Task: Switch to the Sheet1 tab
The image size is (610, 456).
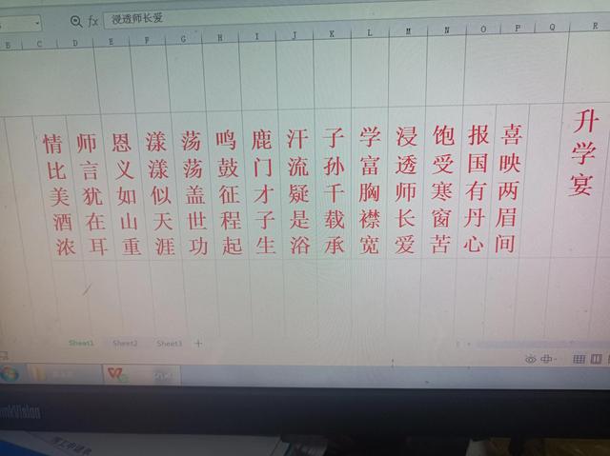Action: tap(81, 343)
